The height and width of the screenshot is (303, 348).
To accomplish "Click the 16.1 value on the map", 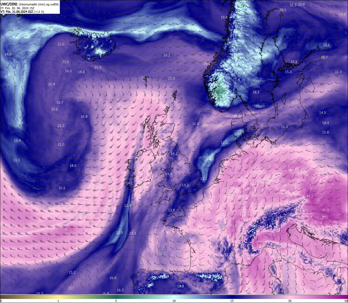I will 62,188.
